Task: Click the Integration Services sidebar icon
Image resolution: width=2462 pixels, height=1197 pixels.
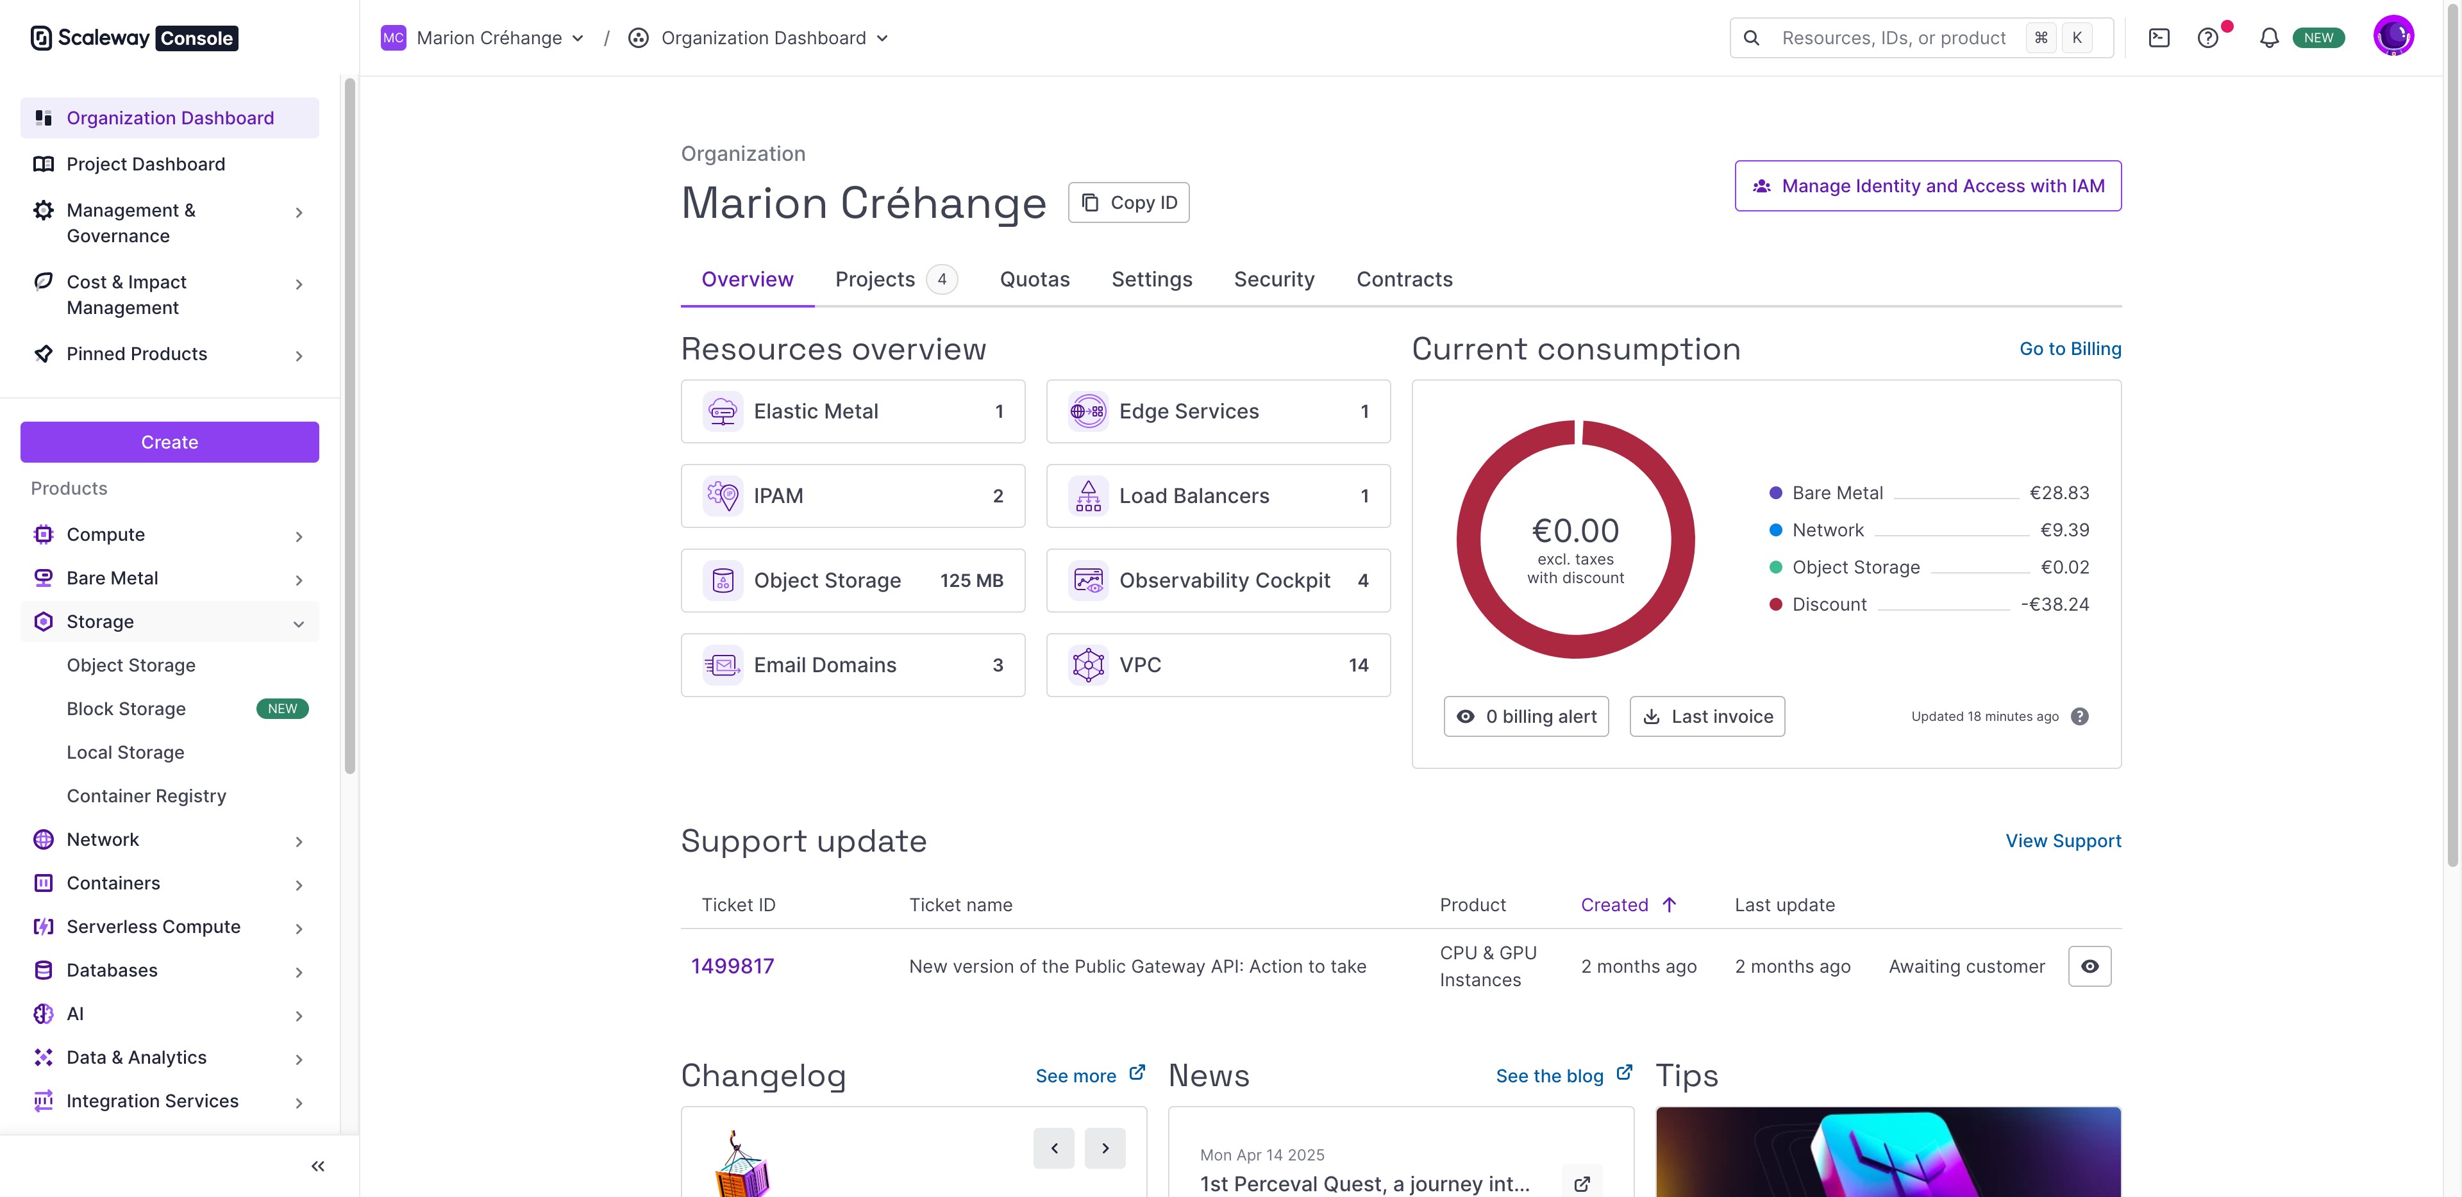Action: tap(43, 1102)
